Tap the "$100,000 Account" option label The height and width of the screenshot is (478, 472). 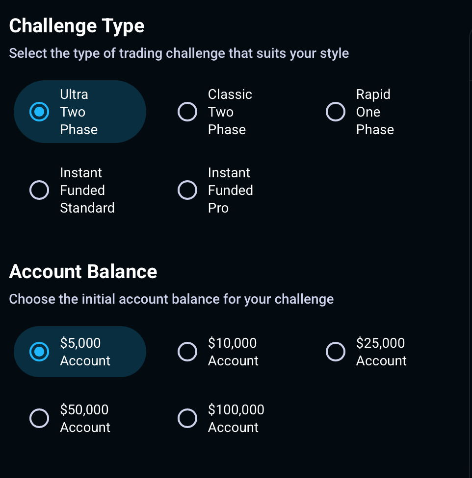coord(236,418)
